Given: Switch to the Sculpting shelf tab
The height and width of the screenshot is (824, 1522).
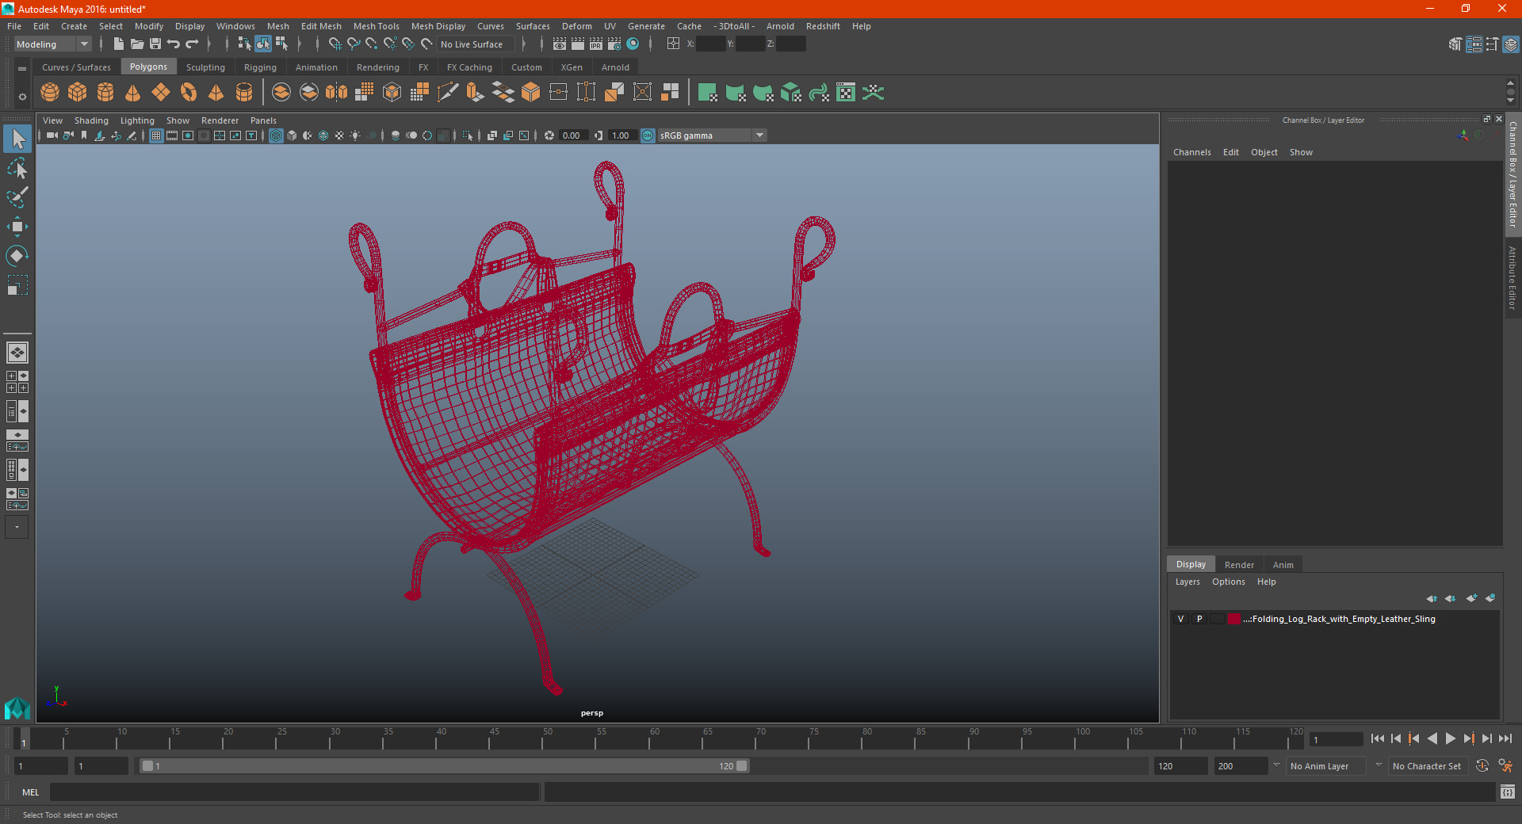Looking at the screenshot, I should [205, 67].
